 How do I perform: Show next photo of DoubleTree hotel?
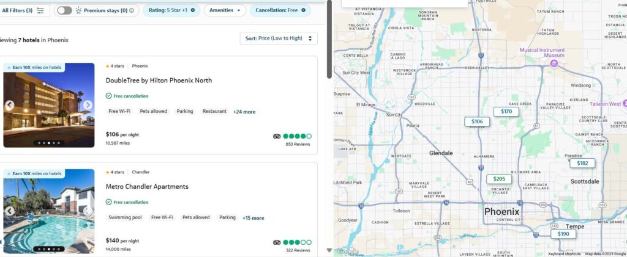tap(88, 105)
